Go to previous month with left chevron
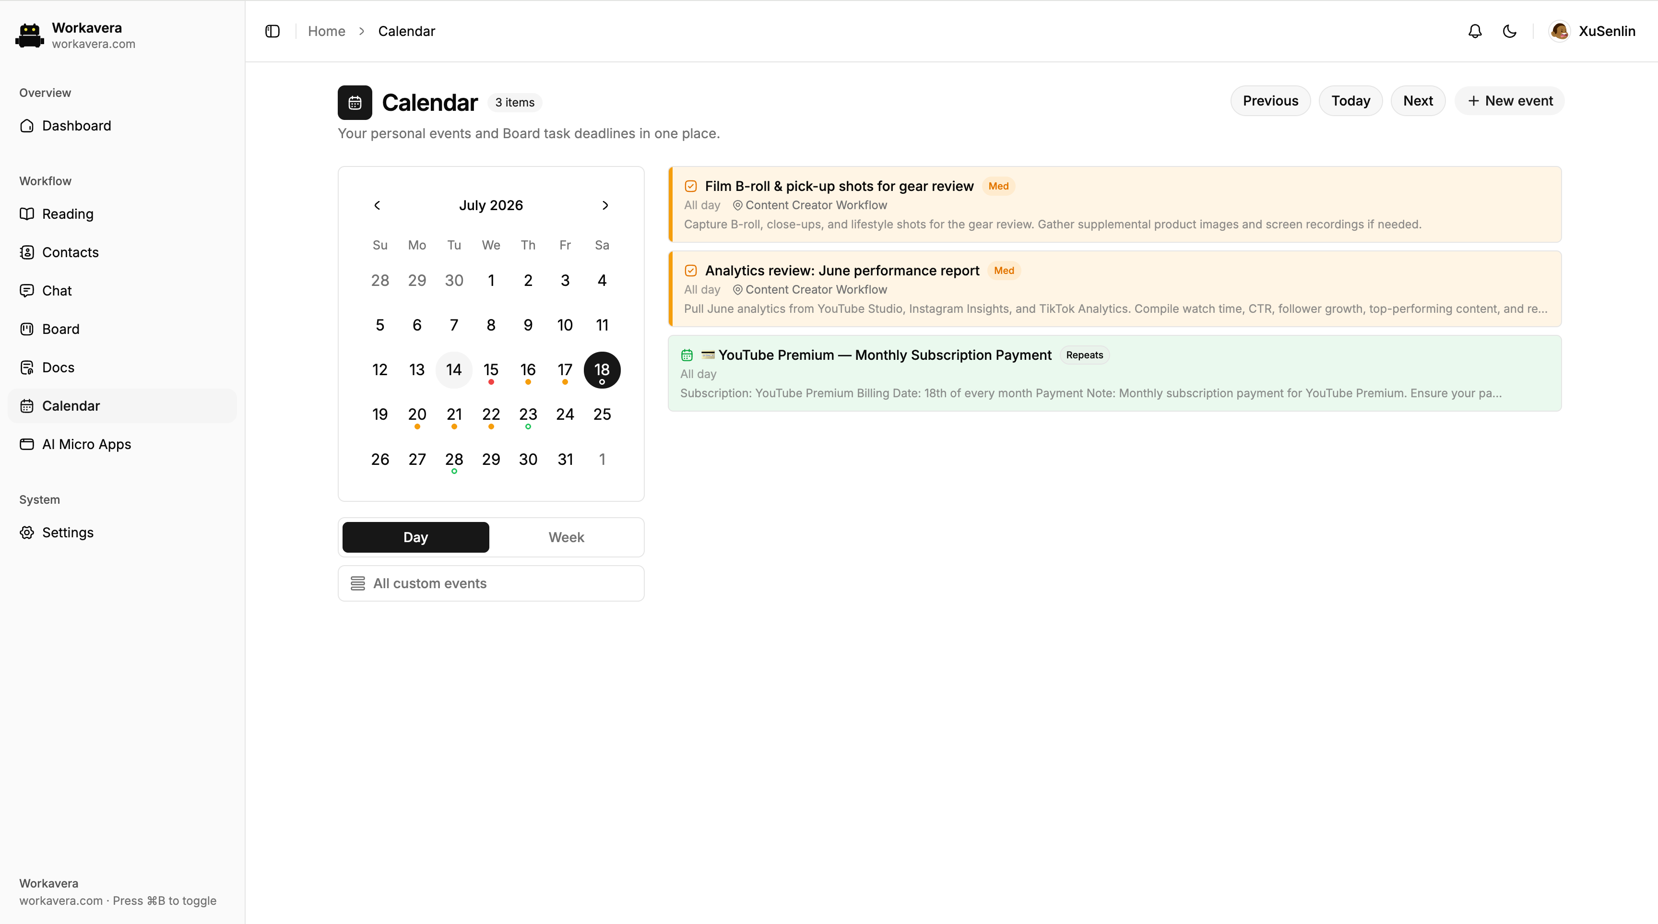Viewport: 1658px width, 924px height. point(377,205)
